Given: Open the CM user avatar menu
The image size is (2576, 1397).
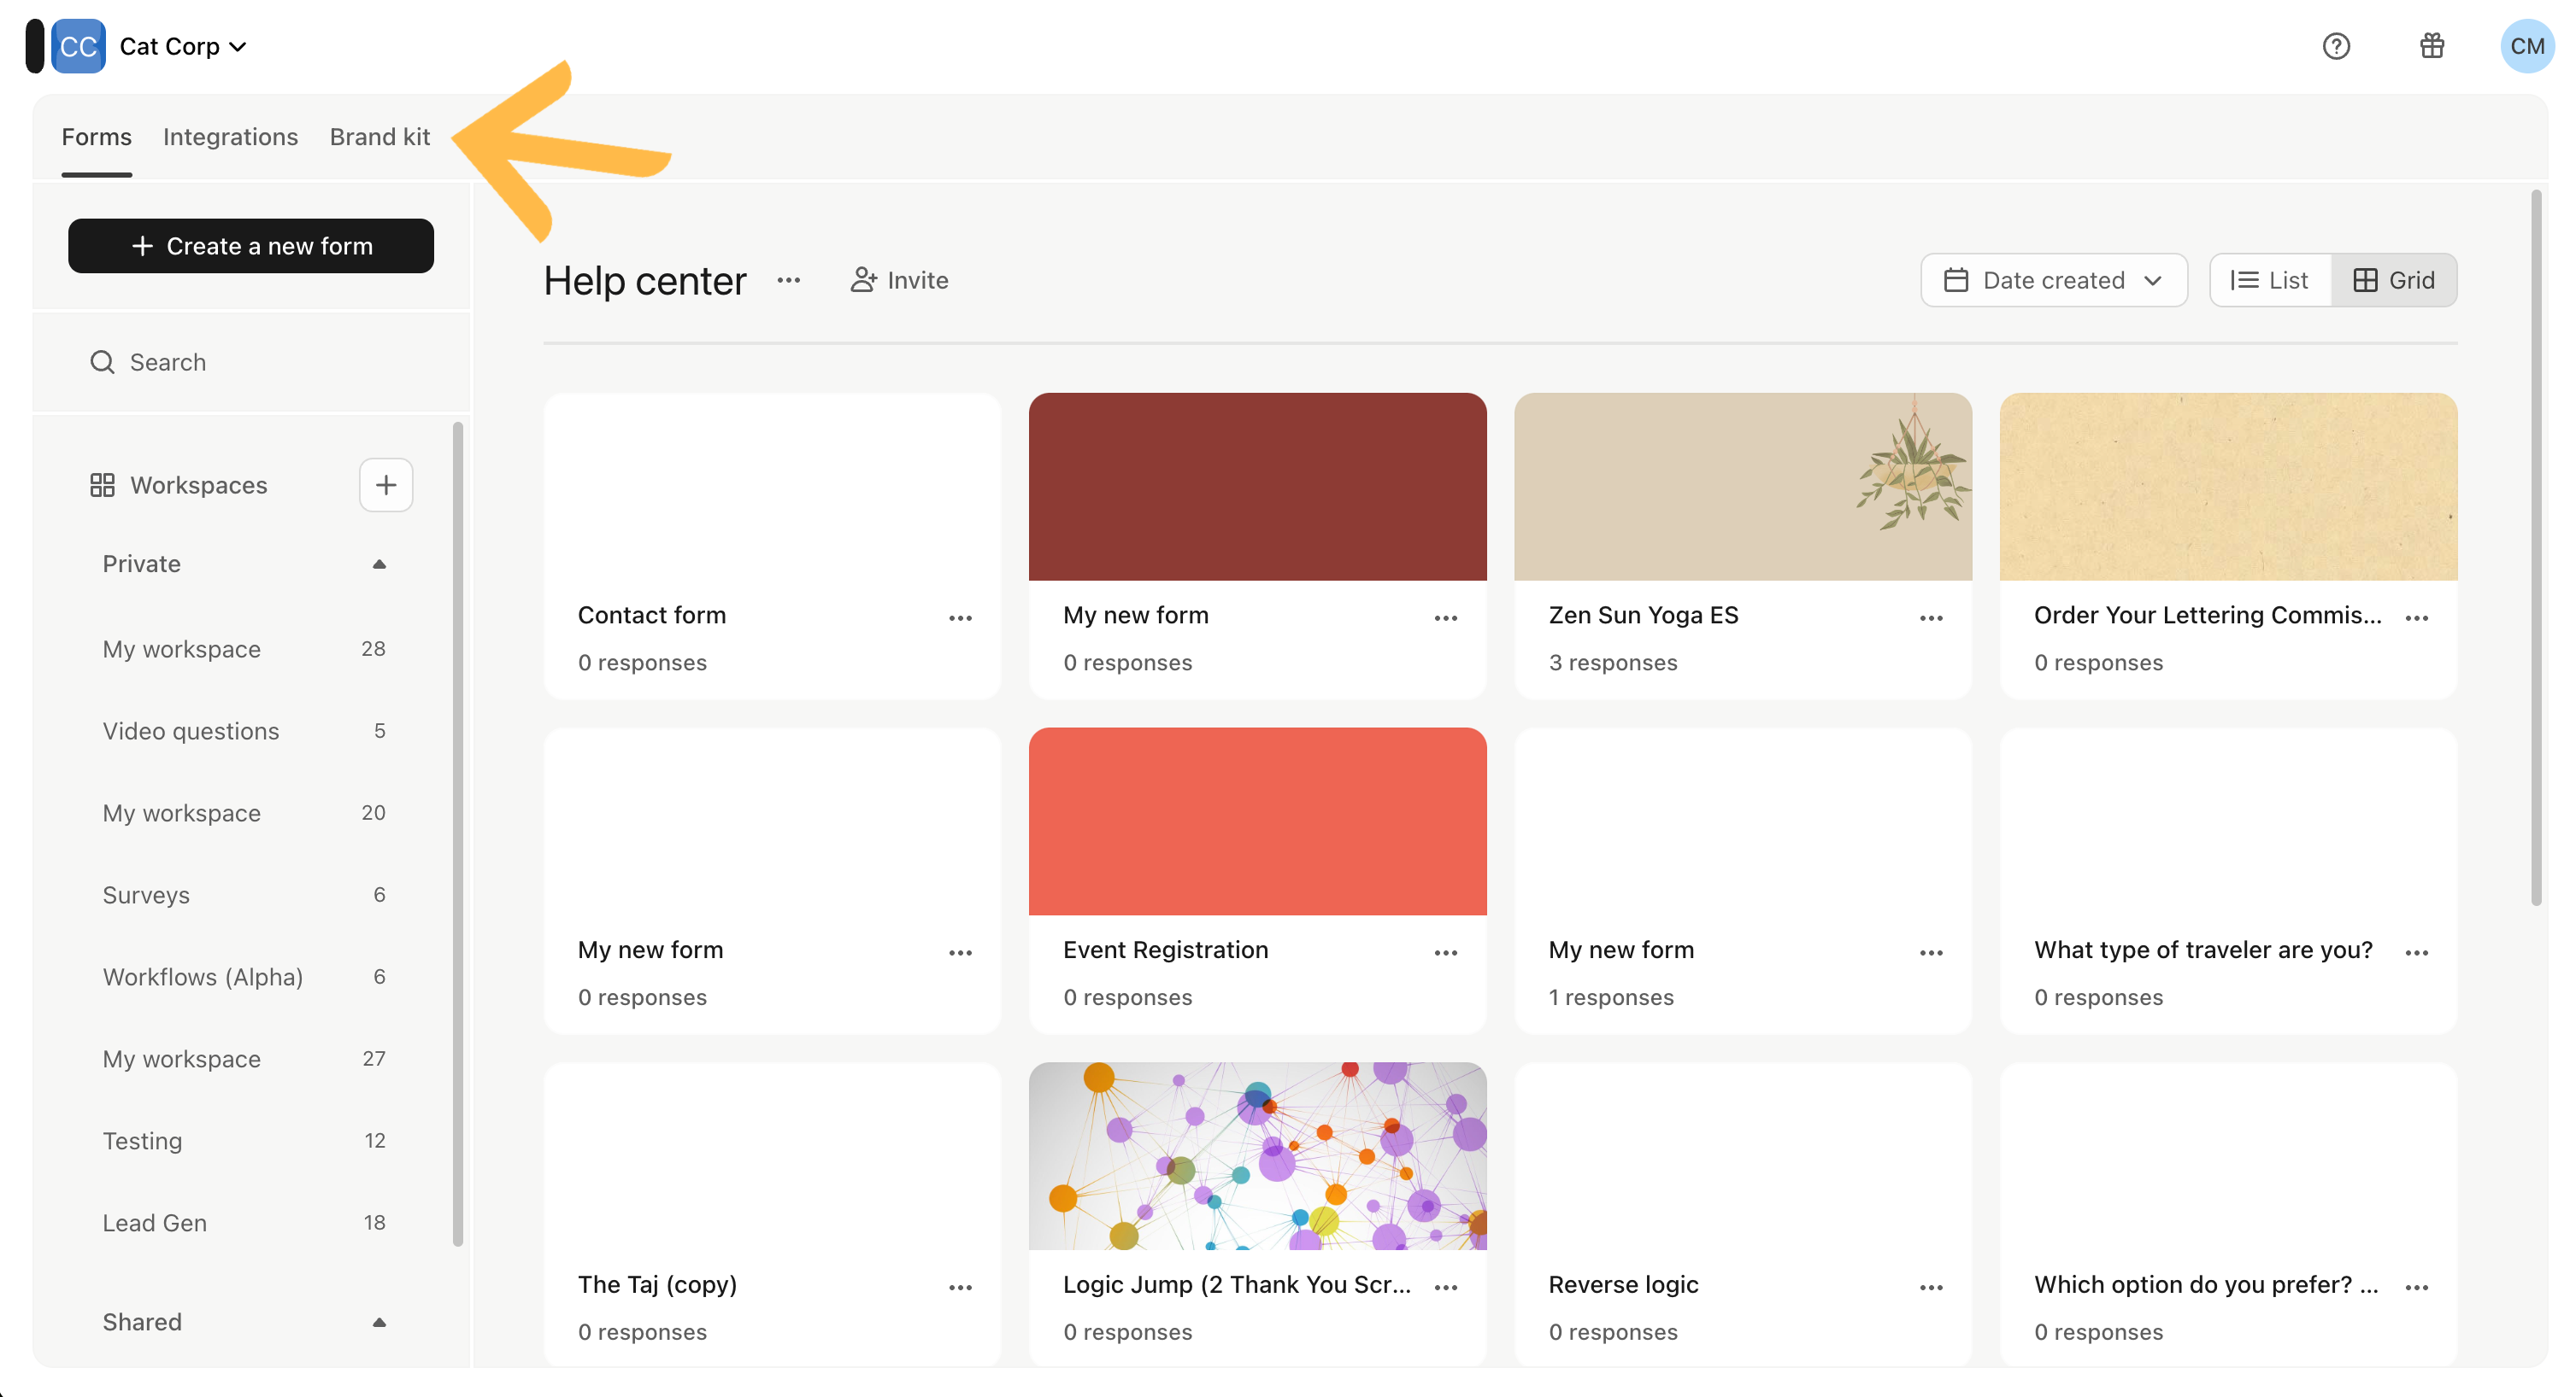Looking at the screenshot, I should [2527, 46].
